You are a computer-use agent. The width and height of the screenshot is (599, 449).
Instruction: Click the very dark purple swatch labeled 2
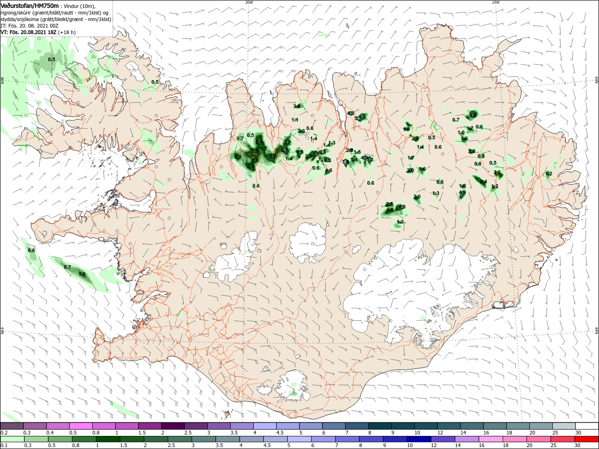coord(173,426)
